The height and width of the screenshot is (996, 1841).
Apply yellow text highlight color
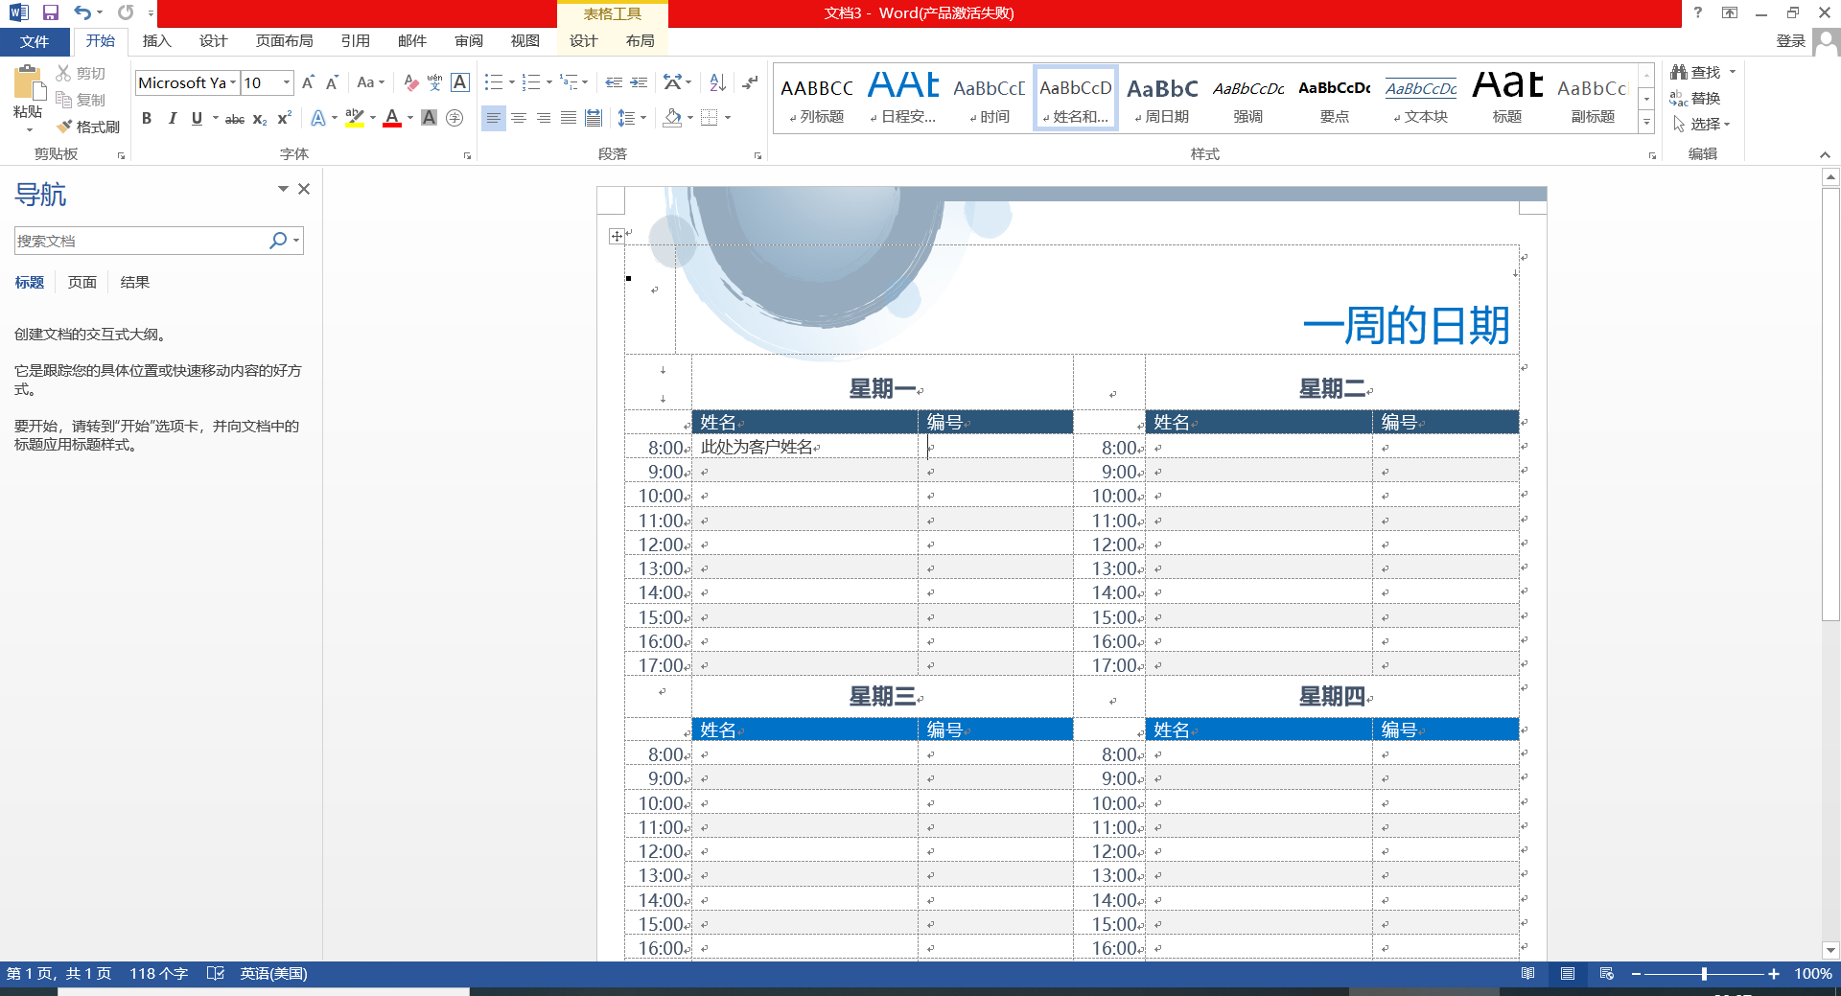coord(353,118)
